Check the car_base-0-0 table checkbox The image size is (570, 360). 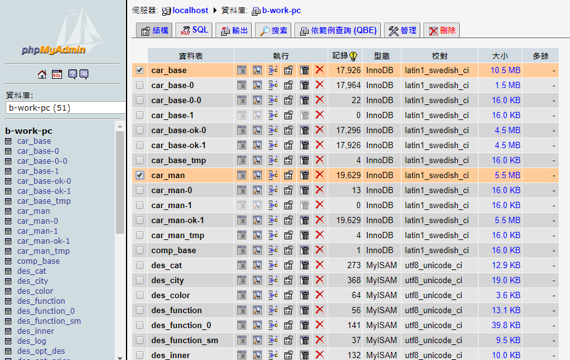point(140,100)
